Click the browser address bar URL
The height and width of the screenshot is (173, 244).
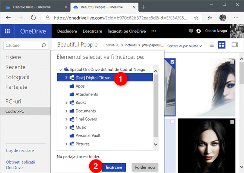click(120, 18)
